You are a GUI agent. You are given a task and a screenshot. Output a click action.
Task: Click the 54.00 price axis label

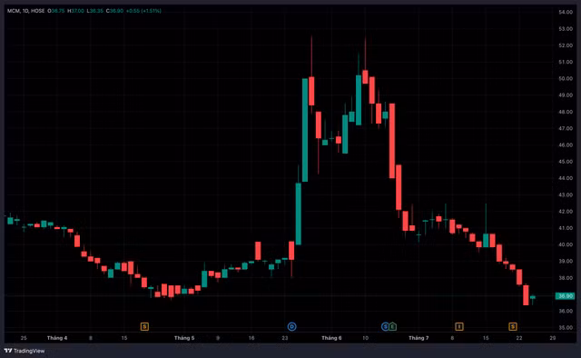point(566,12)
